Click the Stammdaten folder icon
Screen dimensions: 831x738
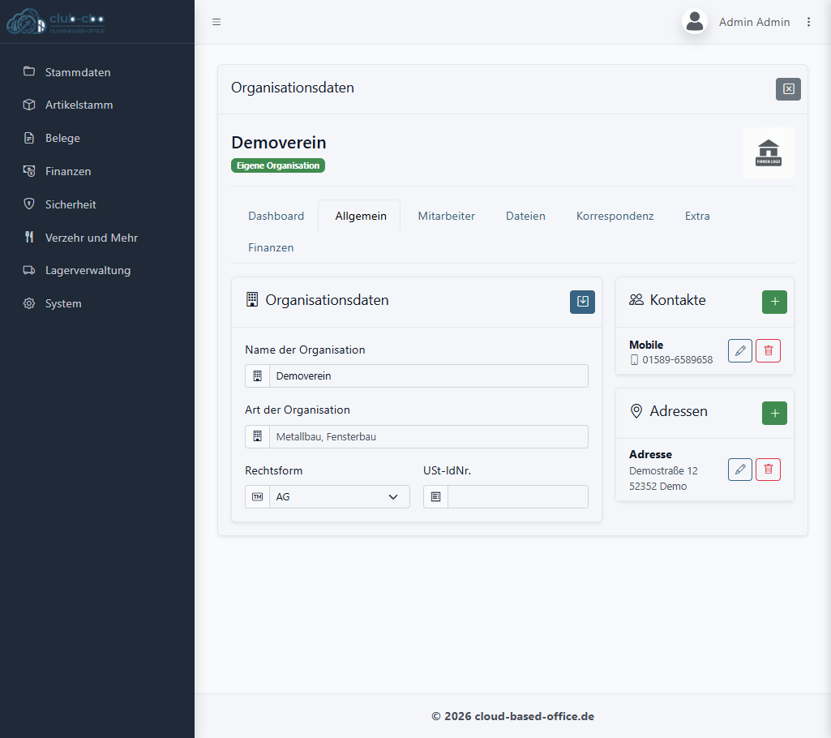[x=29, y=71]
